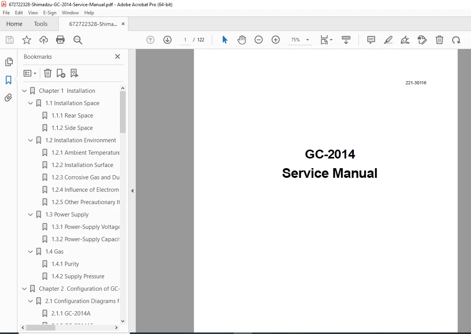Screen dimensions: 471x334
Task: Switch to the Home tab
Action: [x=14, y=24]
